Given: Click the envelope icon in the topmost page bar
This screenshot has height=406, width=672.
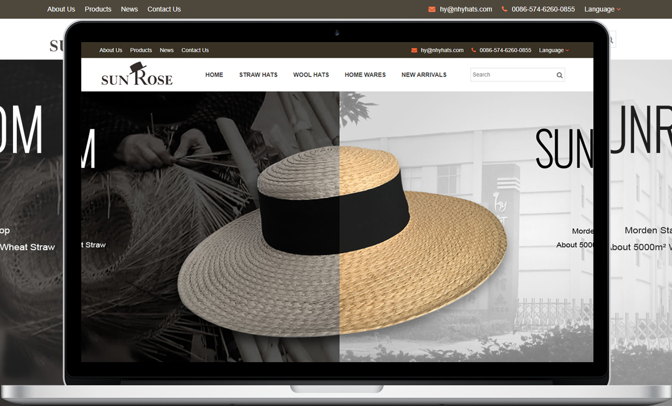Looking at the screenshot, I should 432,9.
